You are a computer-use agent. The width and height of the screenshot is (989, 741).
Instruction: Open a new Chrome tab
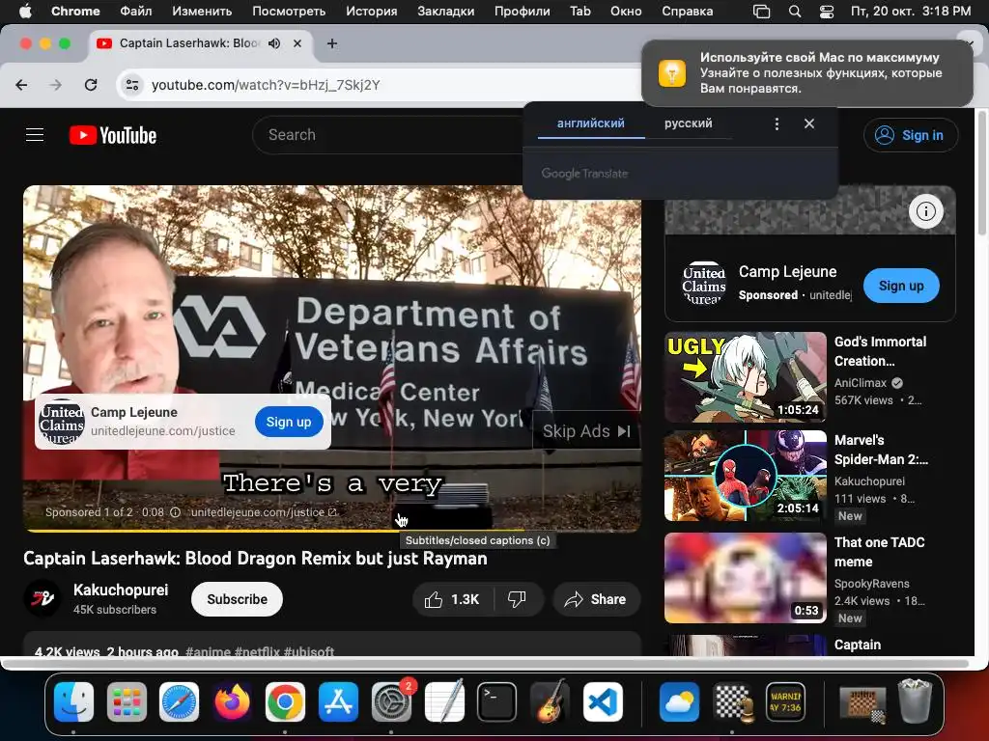pos(332,43)
